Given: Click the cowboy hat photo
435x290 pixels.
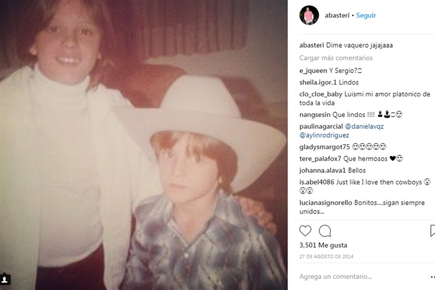Looking at the screenshot, I should (143, 145).
